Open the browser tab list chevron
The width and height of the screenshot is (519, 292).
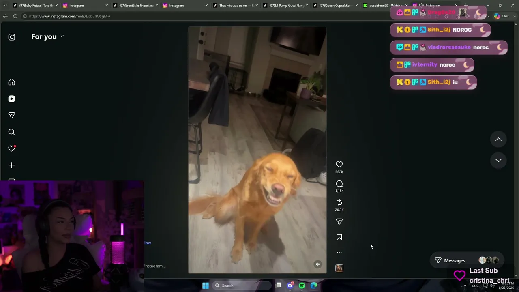coord(5,6)
